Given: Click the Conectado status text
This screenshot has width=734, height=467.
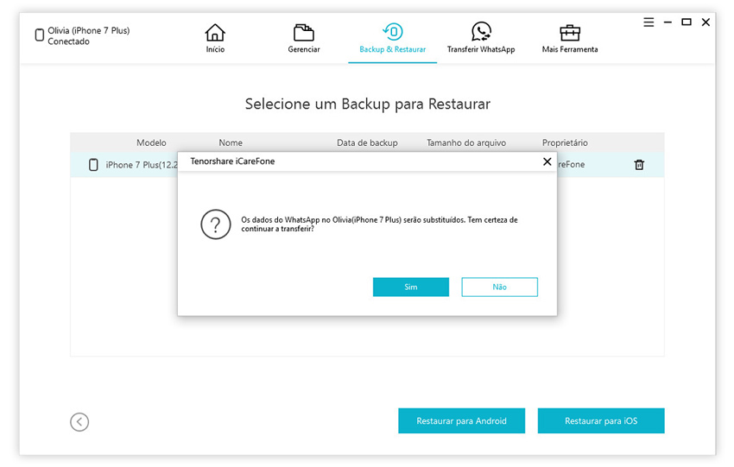Looking at the screenshot, I should tap(68, 41).
